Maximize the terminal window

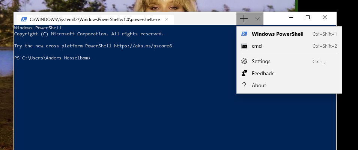pyautogui.click(x=308, y=17)
